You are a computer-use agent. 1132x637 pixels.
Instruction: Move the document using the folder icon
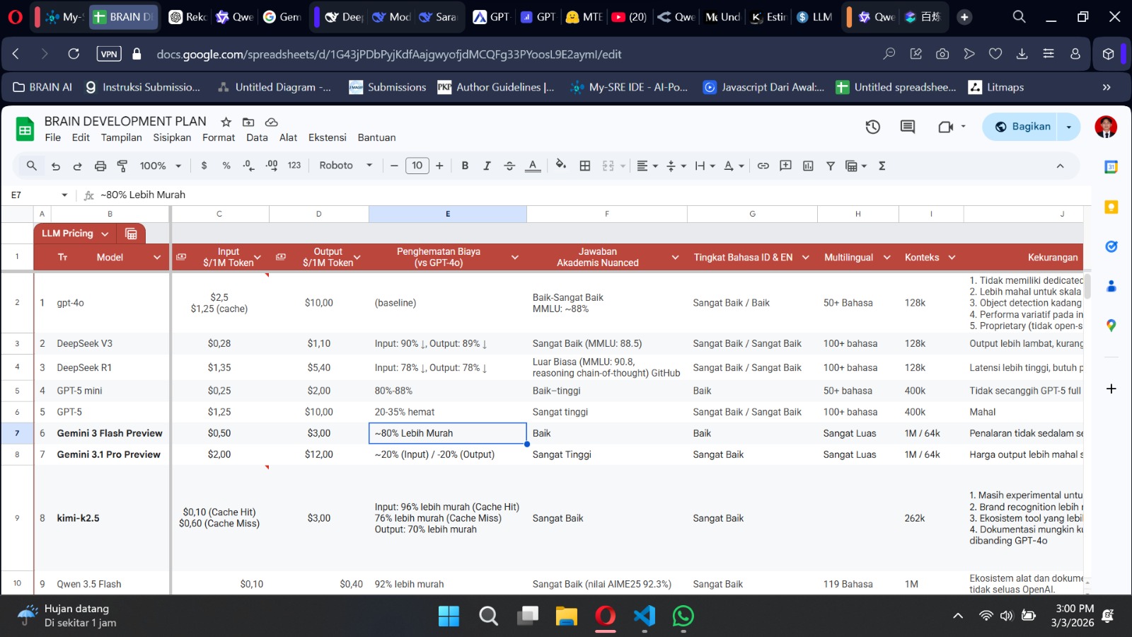[248, 122]
